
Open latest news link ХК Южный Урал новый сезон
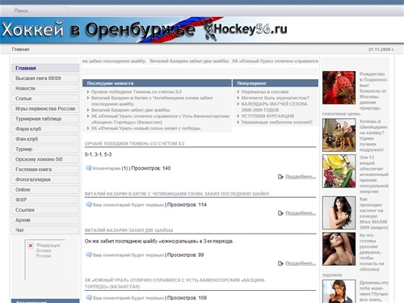(145, 128)
